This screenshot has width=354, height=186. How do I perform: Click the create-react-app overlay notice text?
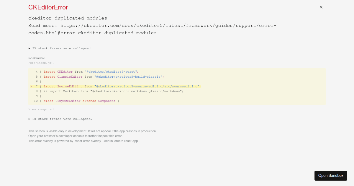point(84,141)
